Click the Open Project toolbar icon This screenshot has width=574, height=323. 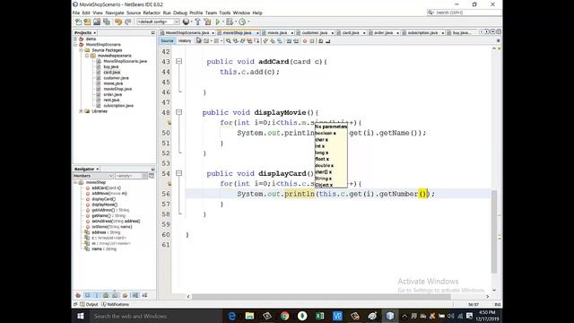(x=97, y=22)
